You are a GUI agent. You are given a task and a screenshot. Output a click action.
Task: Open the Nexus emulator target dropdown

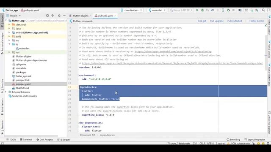point(181,10)
